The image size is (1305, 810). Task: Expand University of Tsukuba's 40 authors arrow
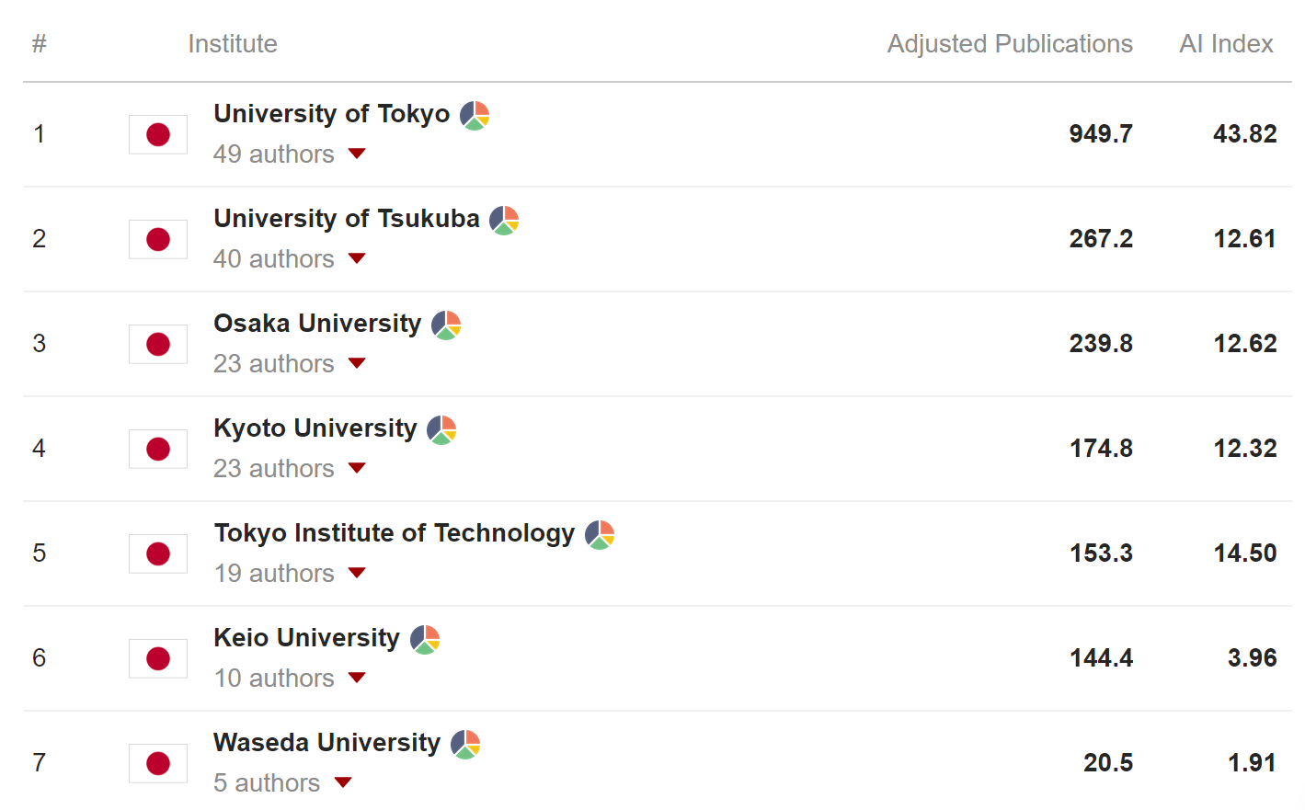tap(357, 258)
